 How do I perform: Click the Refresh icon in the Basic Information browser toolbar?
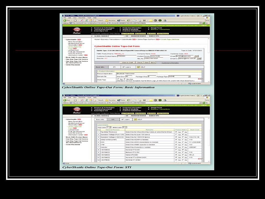click(86, 20)
